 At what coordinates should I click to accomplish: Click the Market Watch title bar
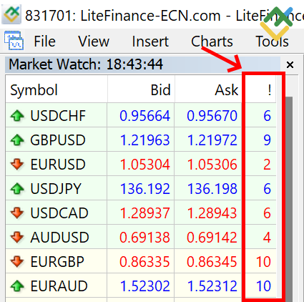(x=142, y=64)
